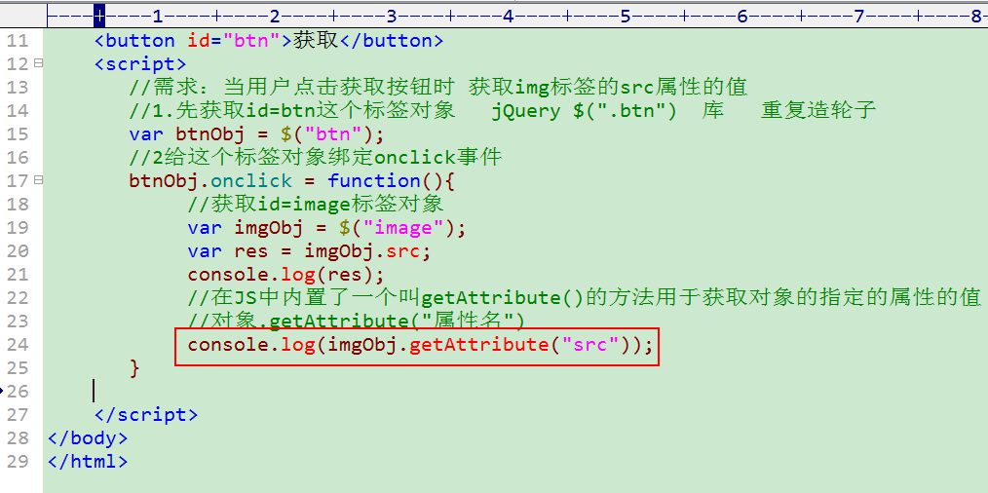
Task: Click line number 24 in the gutter
Action: [x=19, y=344]
